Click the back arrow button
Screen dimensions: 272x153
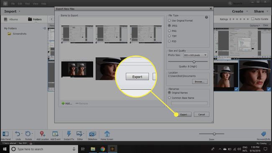click(x=51, y=19)
